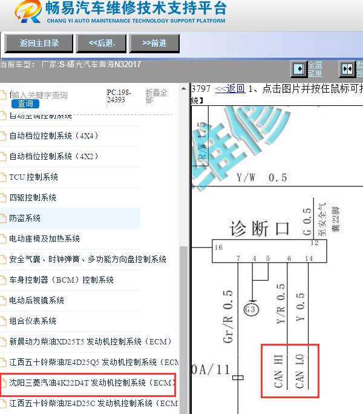Click the document icon beside 车身控制器（BCM）控制系统

3,280
